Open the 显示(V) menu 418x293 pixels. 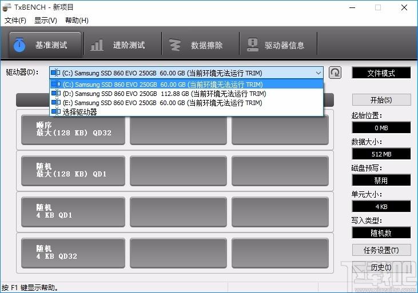[x=46, y=20]
